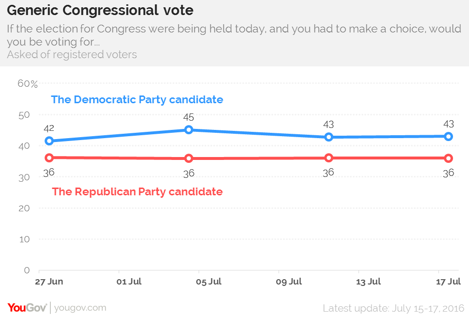The width and height of the screenshot is (469, 316).
Task: Click The Republican Party candidate label
Action: (137, 191)
